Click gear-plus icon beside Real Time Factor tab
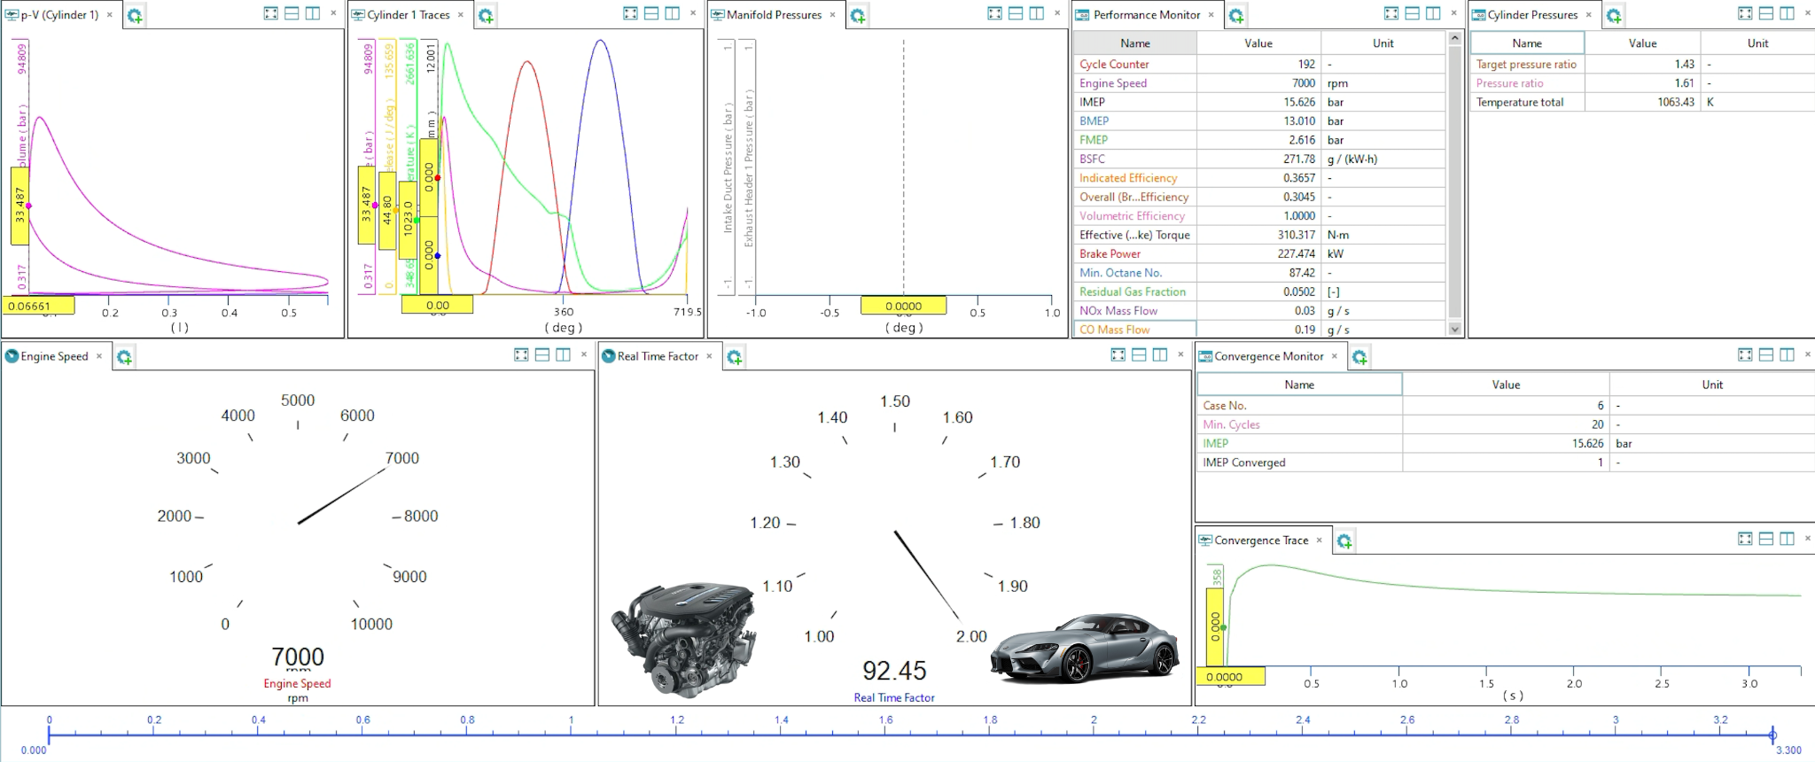The width and height of the screenshot is (1815, 762). 735,357
